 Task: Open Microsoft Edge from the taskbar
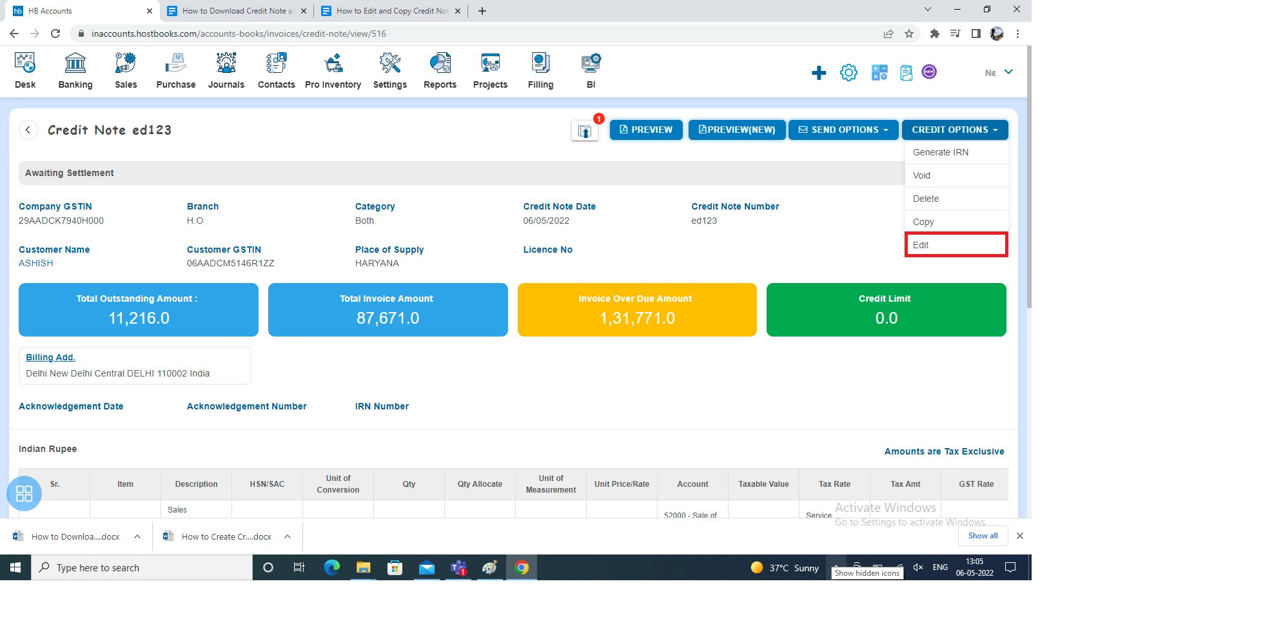pyautogui.click(x=331, y=567)
